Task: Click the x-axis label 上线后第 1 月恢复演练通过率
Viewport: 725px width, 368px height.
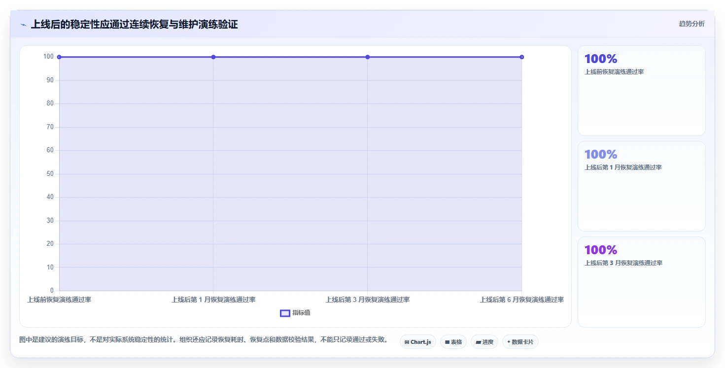Action: click(x=213, y=300)
